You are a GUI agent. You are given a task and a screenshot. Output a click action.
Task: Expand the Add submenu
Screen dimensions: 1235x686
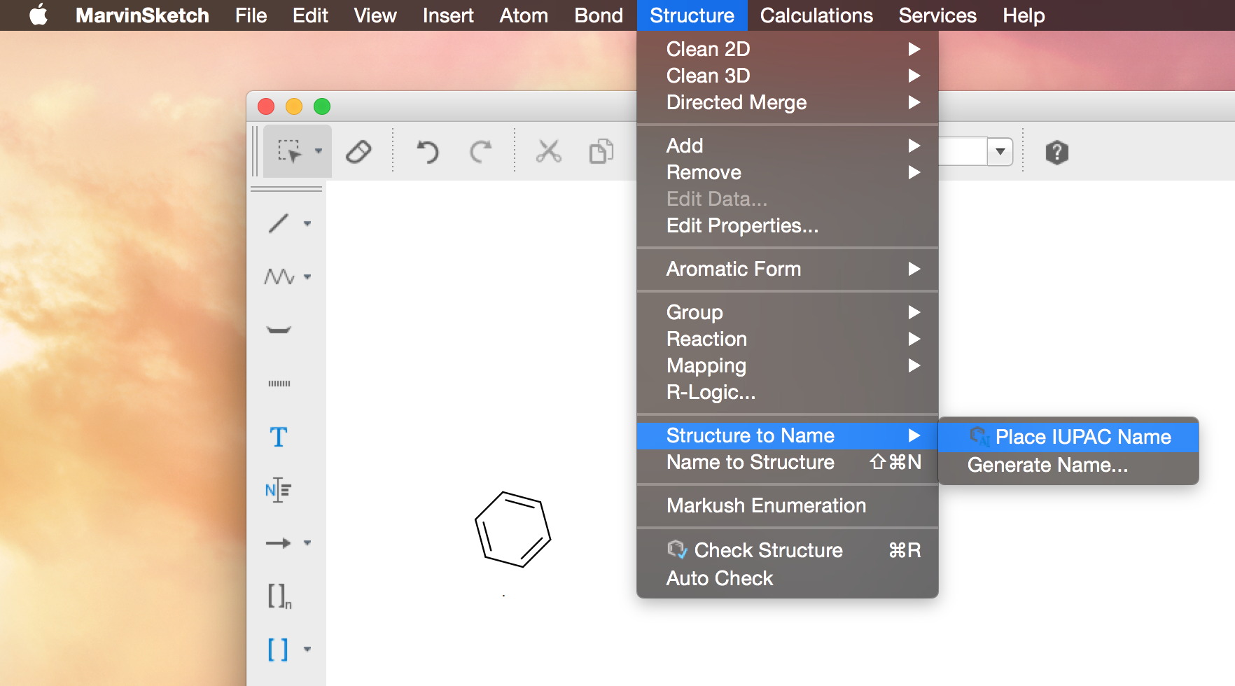(x=788, y=146)
